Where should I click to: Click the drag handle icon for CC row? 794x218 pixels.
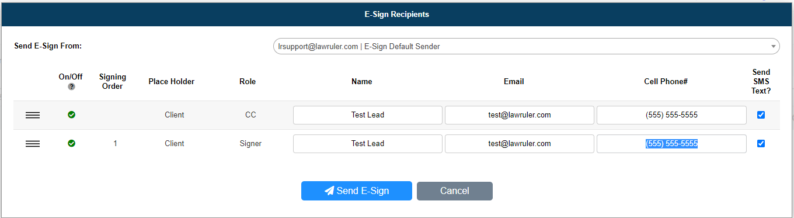33,115
